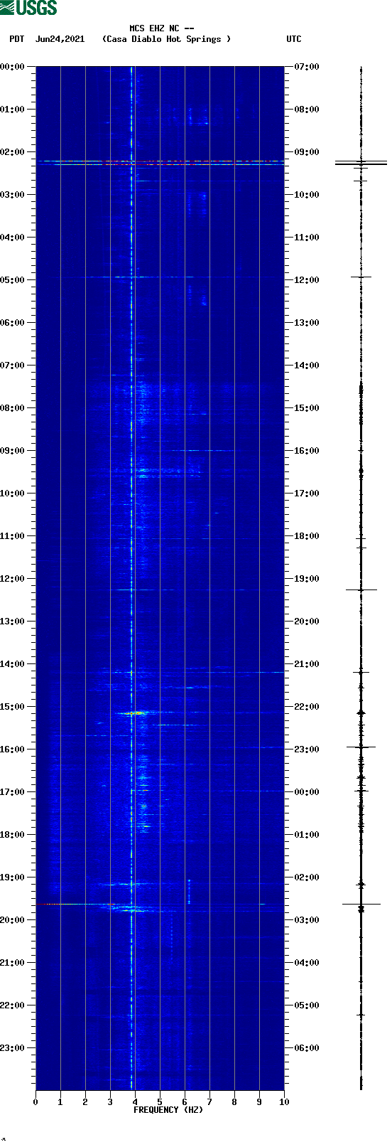Click the 07:00 UTC time label
The image size is (392, 1147).
click(x=307, y=67)
